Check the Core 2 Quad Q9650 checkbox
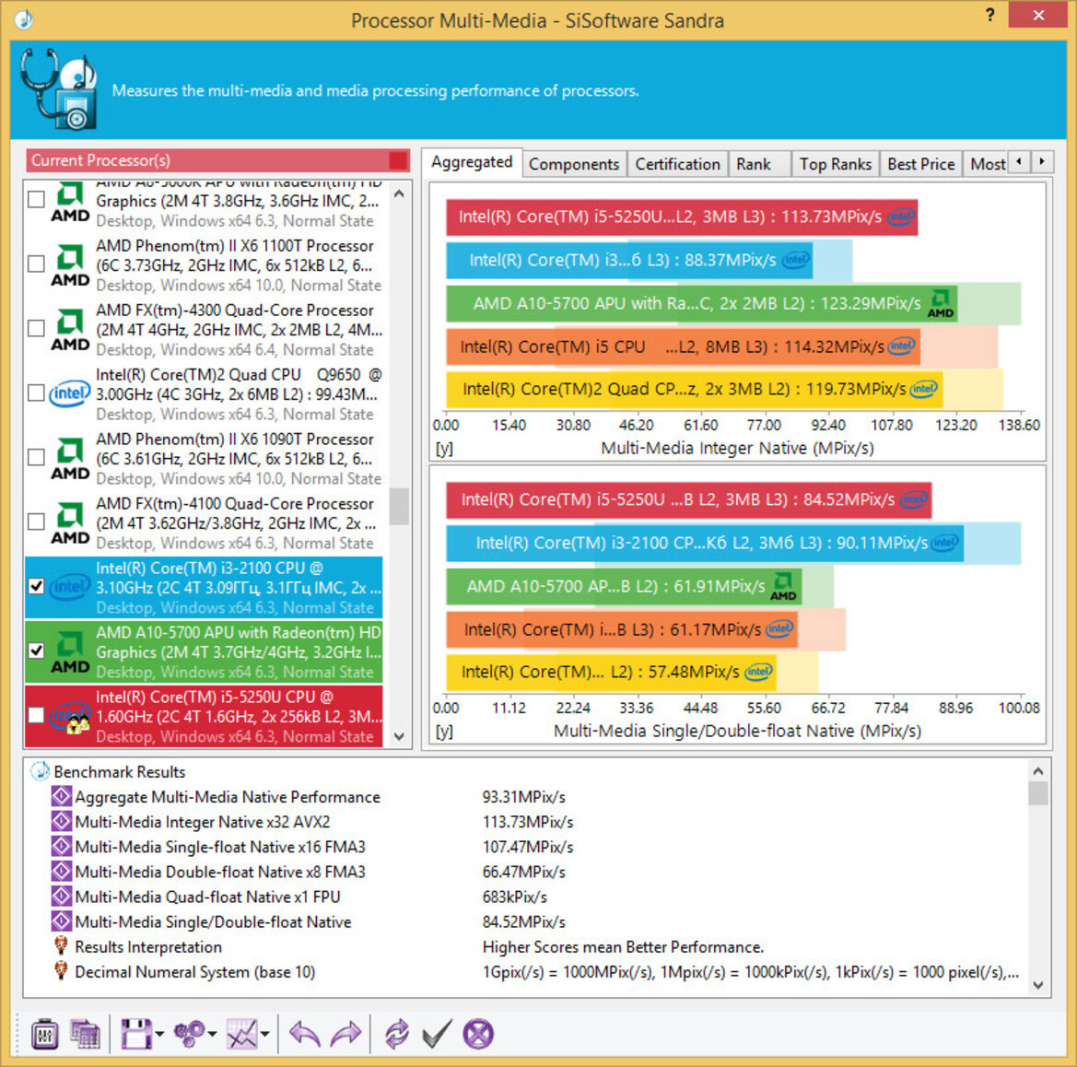The width and height of the screenshot is (1077, 1067). (37, 393)
